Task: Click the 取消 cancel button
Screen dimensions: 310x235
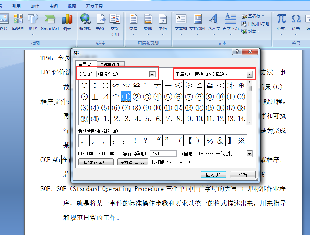Action: pos(242,175)
